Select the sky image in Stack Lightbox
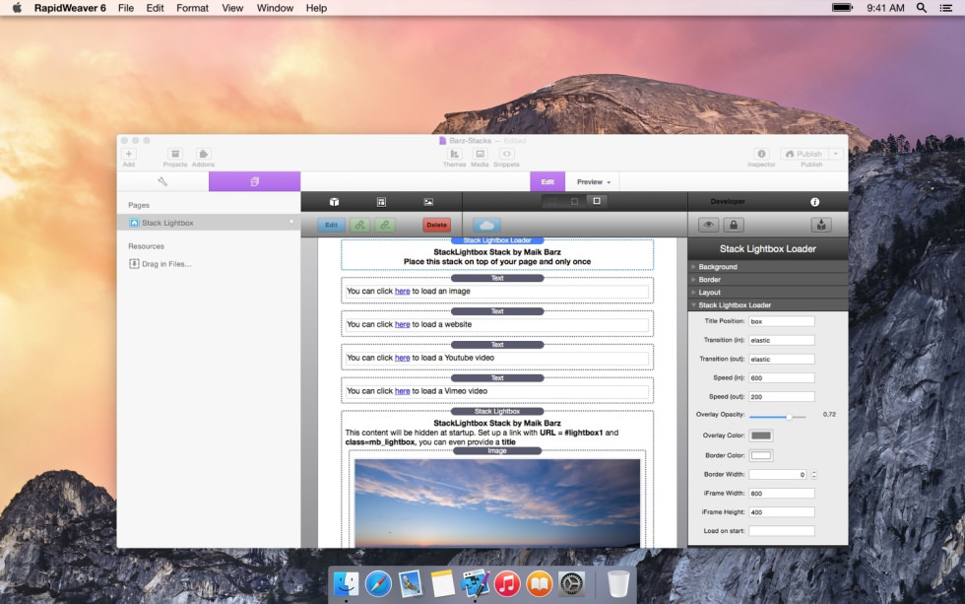965x604 pixels. point(497,503)
